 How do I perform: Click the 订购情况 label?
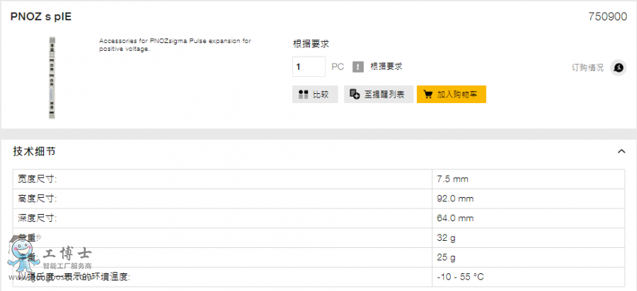587,68
